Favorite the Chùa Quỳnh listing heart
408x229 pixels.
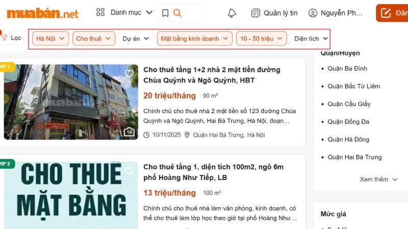[129, 73]
